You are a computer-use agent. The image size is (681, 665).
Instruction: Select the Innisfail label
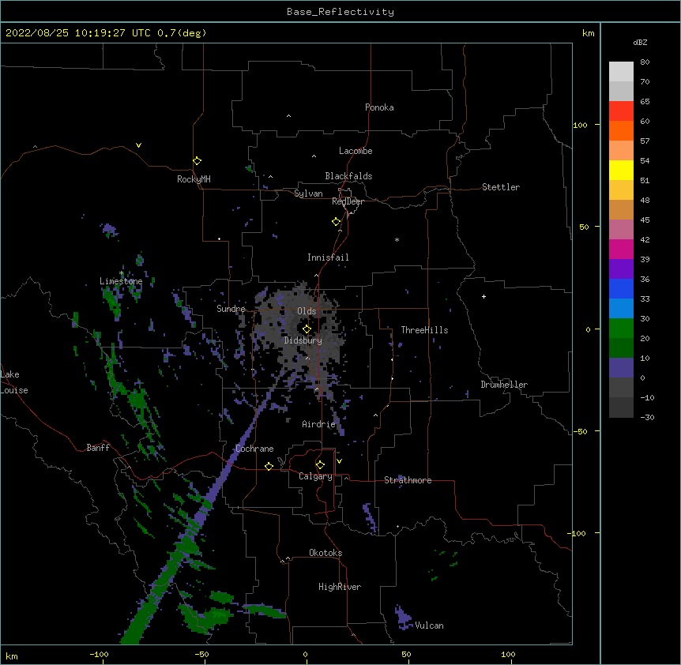[x=328, y=257]
